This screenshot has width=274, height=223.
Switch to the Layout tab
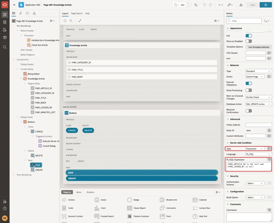coord(65,13)
